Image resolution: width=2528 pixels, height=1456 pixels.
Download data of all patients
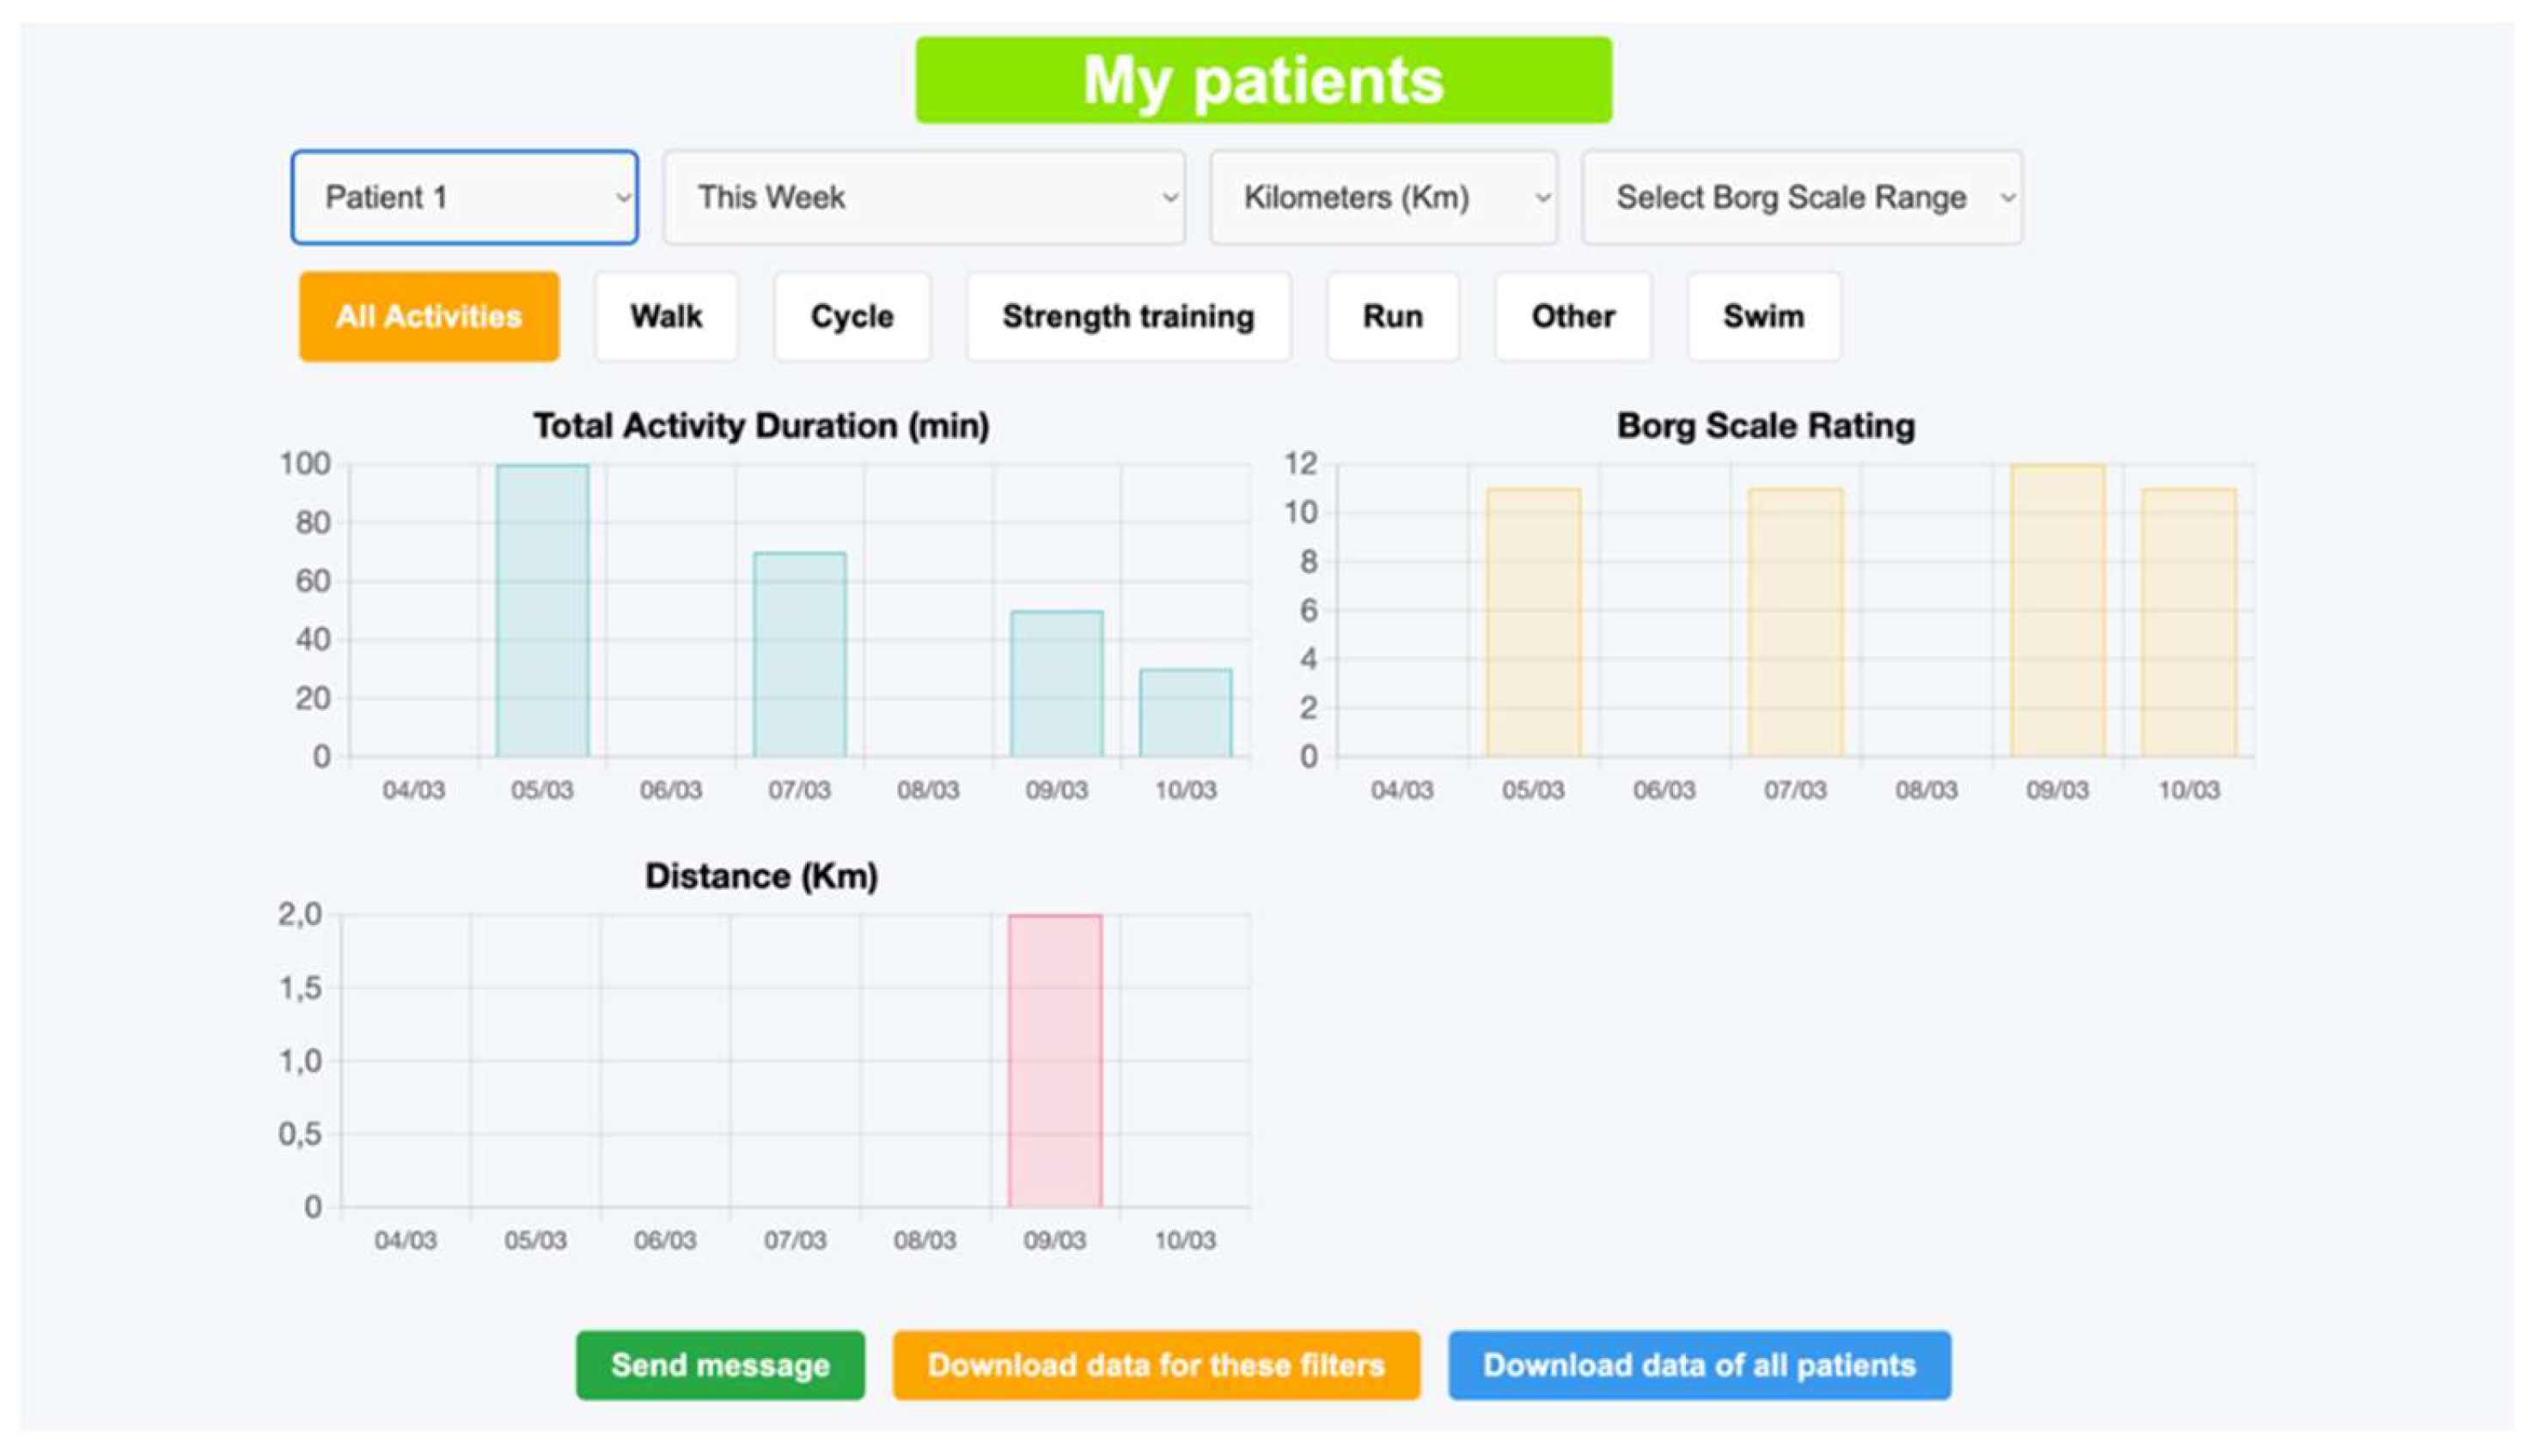[1699, 1365]
